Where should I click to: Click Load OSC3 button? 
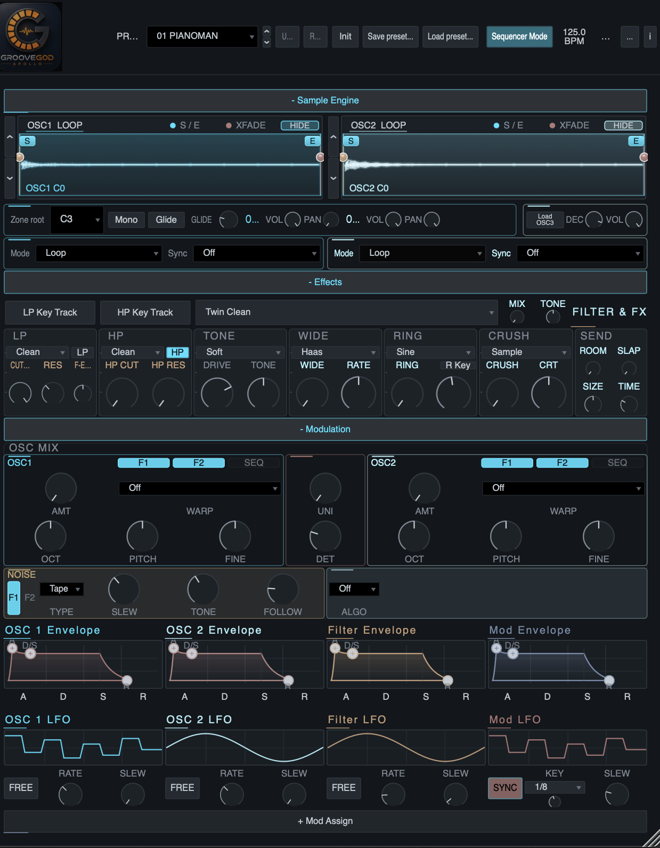[545, 220]
